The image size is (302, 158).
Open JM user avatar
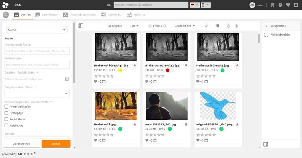252,5
